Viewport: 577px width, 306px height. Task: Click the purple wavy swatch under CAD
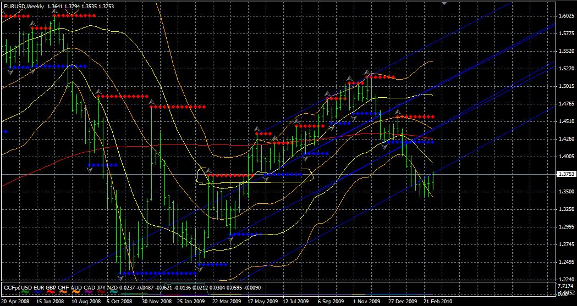[x=89, y=292]
